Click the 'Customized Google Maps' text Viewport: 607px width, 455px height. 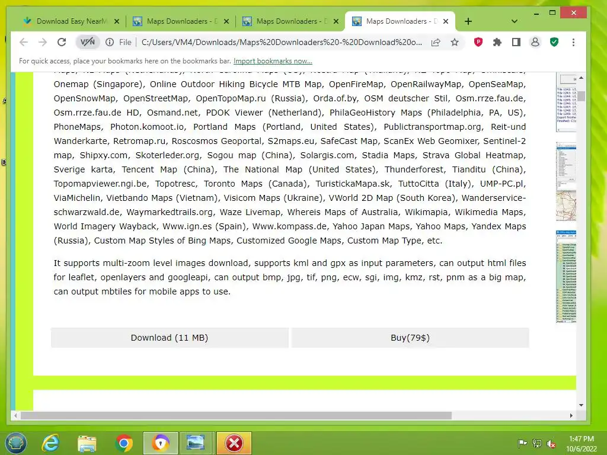pos(289,241)
